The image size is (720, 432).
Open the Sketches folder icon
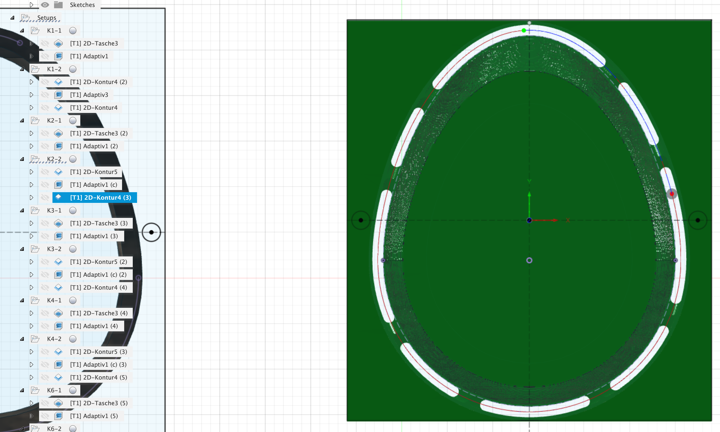coord(59,5)
